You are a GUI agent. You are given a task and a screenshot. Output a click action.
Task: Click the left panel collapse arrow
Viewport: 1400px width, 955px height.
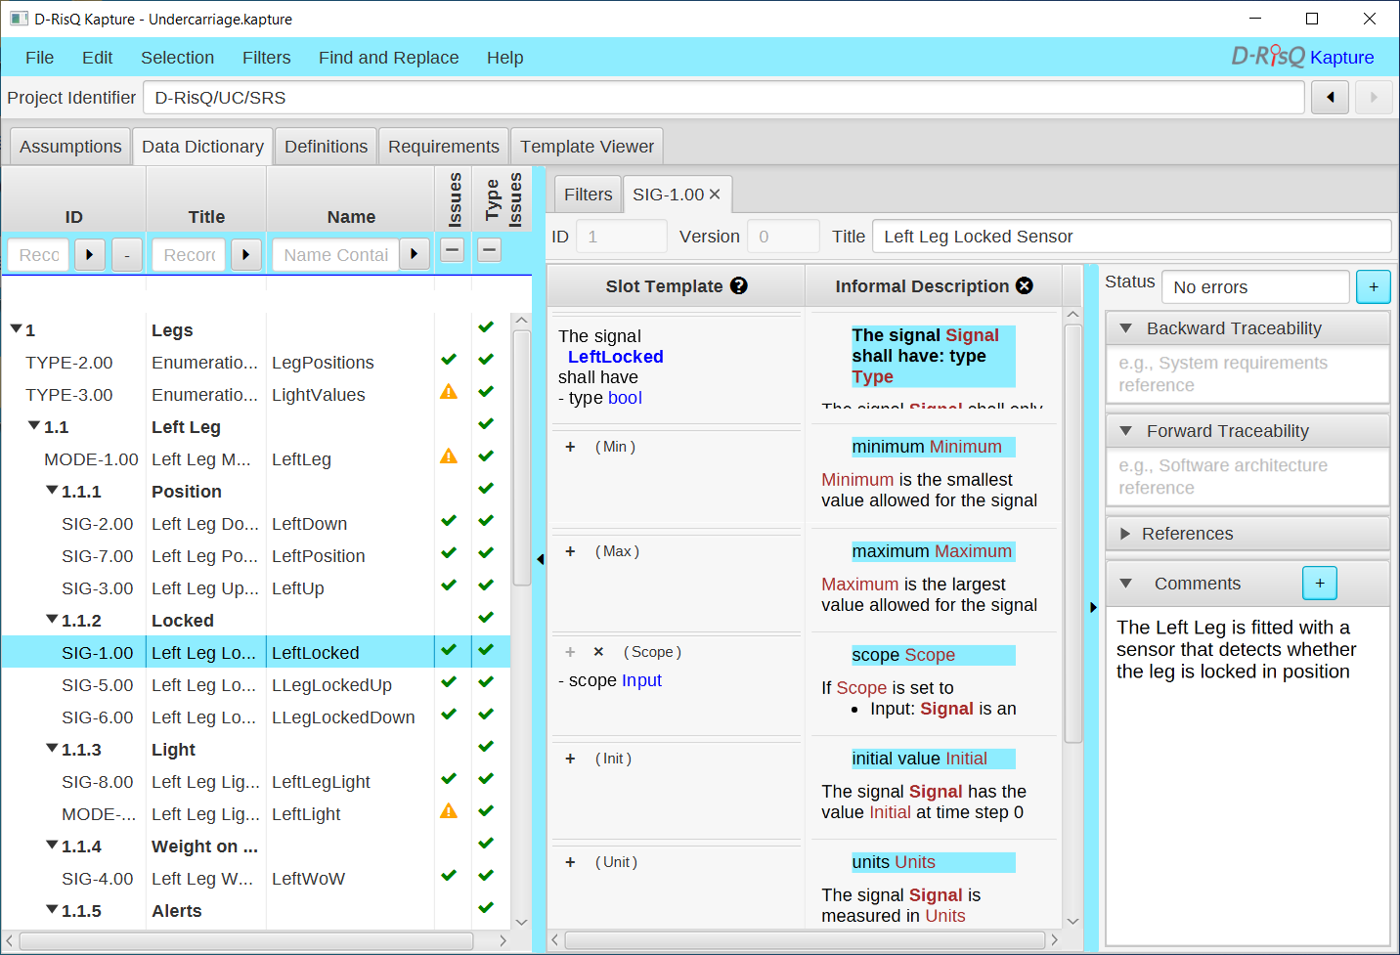pyautogui.click(x=540, y=559)
